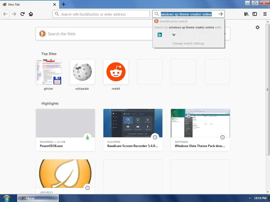Submit search with the go arrow
This screenshot has height=202, width=270.
(x=221, y=14)
